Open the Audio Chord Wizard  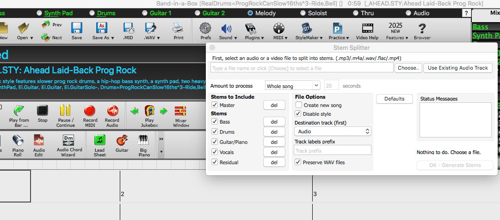coord(69,146)
